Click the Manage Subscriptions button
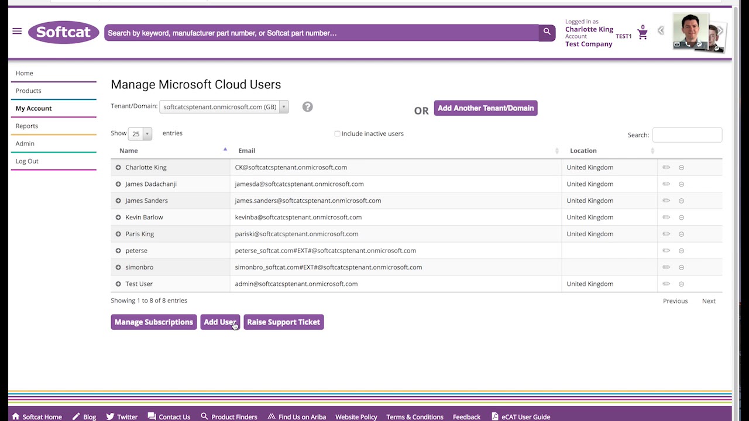749x421 pixels. tap(153, 322)
